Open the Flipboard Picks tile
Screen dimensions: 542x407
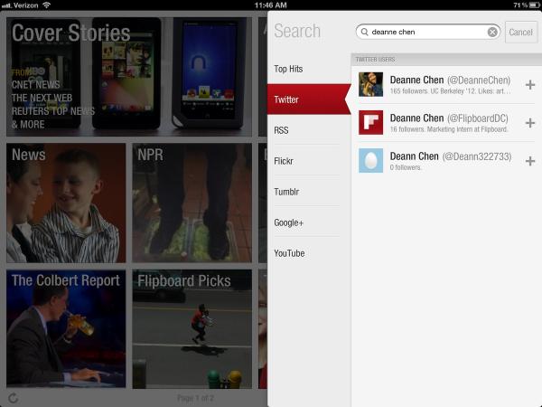pos(192,329)
